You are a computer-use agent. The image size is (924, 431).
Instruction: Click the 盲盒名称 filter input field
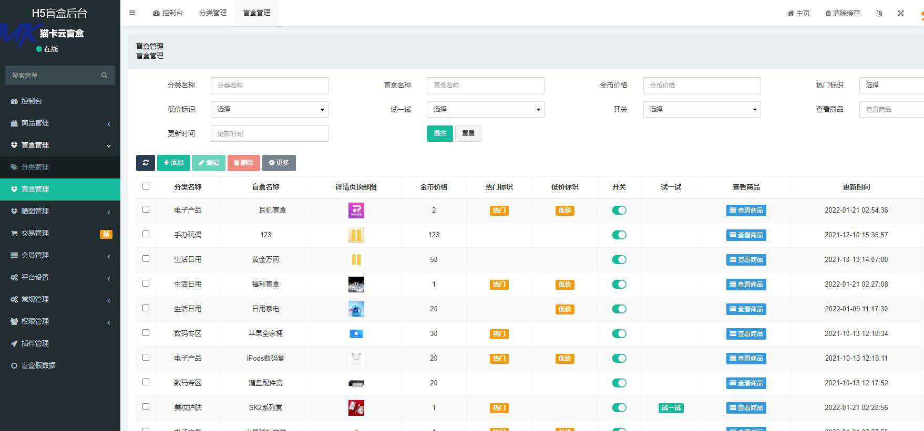tap(486, 85)
